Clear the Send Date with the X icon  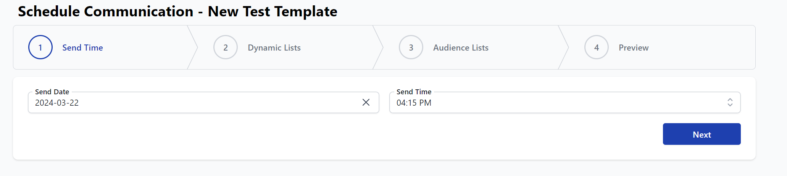point(366,102)
